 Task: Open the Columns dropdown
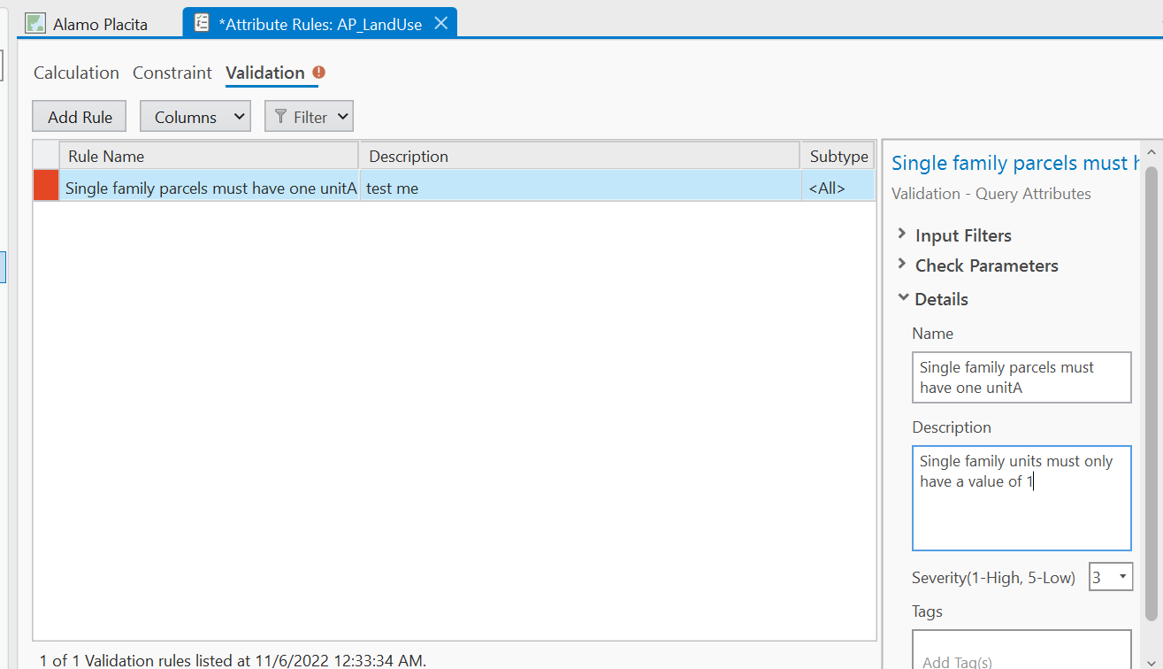[x=195, y=117]
